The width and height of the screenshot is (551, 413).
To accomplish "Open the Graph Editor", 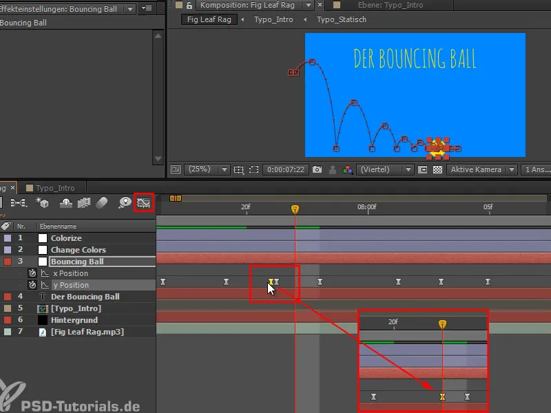I will click(x=143, y=203).
